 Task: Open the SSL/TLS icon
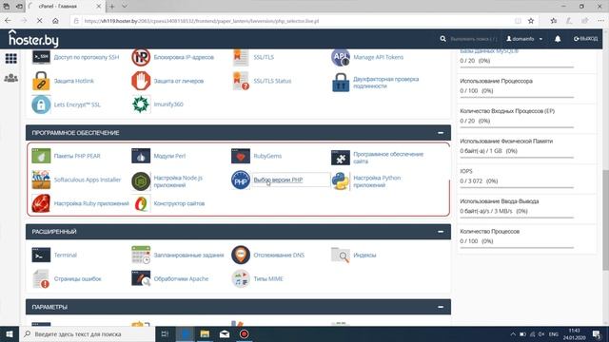(x=241, y=57)
